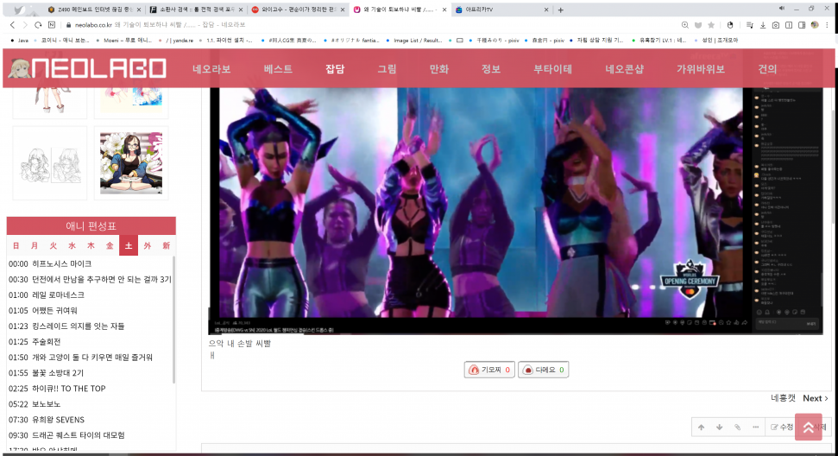The width and height of the screenshot is (838, 456).
Task: Click the speaker icon in title bar
Action: tap(781, 9)
